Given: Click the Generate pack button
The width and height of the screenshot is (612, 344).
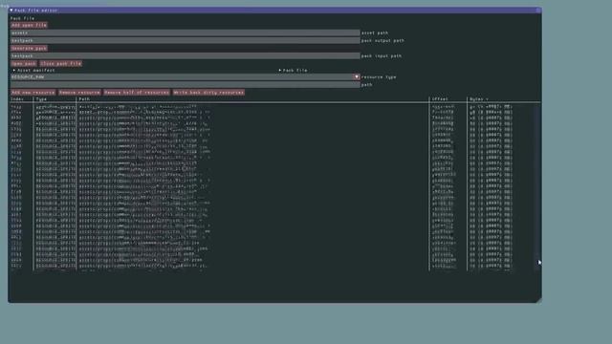Looking at the screenshot, I should coord(30,49).
